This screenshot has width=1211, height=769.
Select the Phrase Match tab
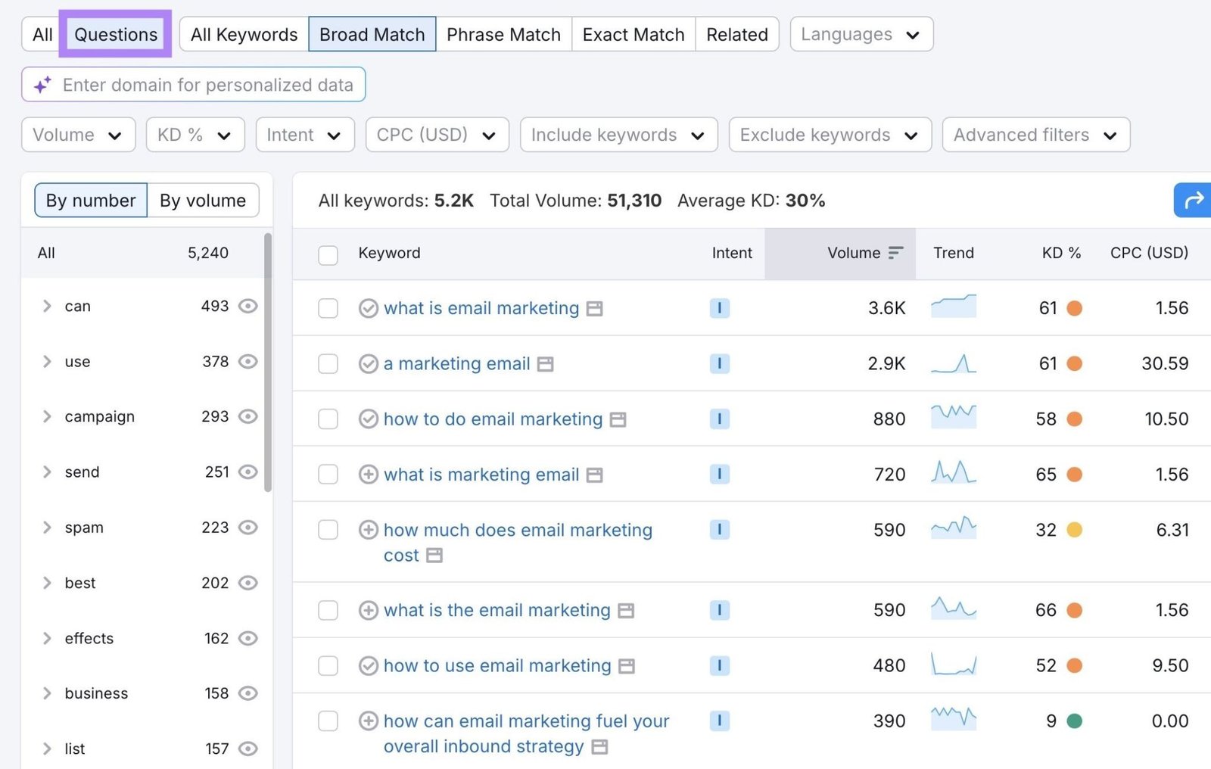click(x=503, y=34)
